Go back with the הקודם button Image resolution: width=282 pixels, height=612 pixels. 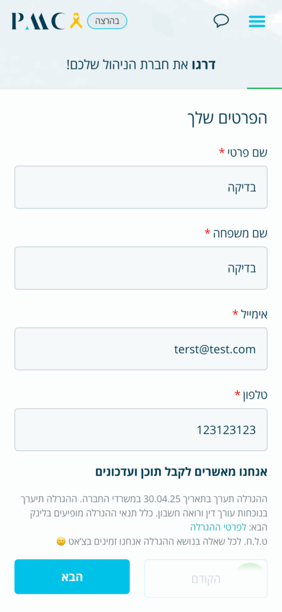pos(206,579)
